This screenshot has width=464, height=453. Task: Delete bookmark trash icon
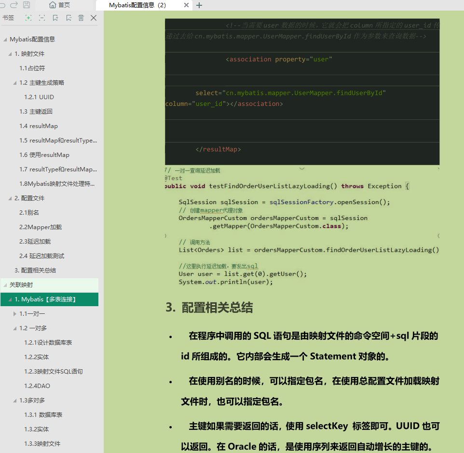[x=81, y=18]
